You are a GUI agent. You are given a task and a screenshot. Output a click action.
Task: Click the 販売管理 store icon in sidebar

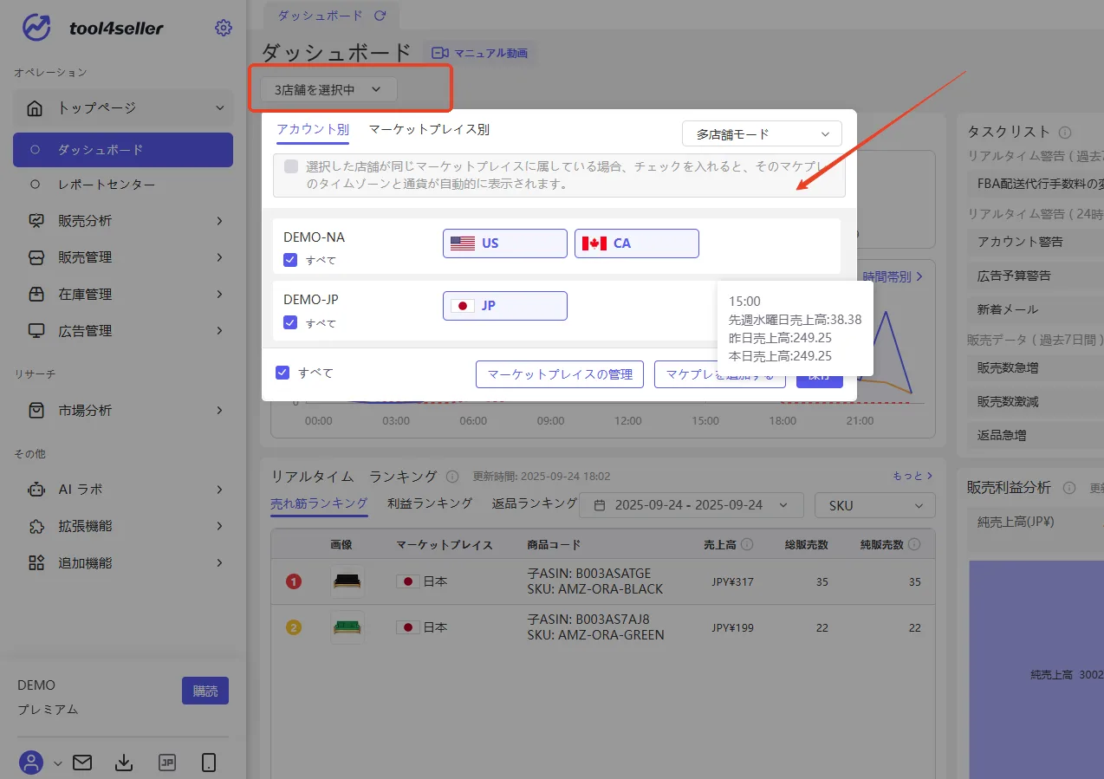(36, 257)
